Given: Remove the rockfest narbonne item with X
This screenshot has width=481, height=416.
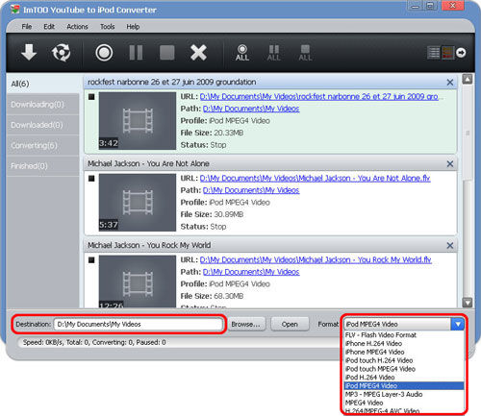Looking at the screenshot, I should click(450, 83).
